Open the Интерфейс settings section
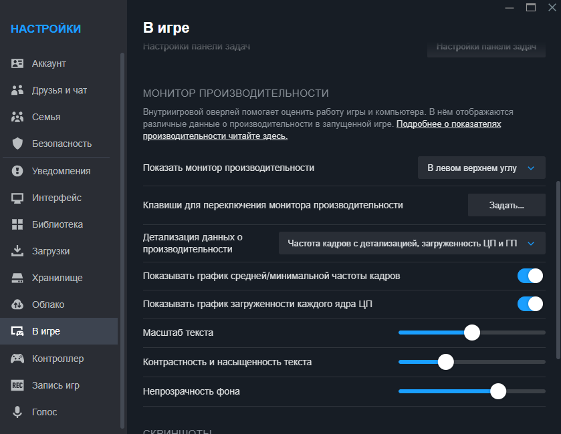 coord(56,198)
